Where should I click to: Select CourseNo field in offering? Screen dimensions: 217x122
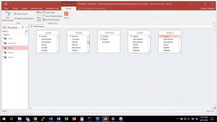click(x=76, y=39)
